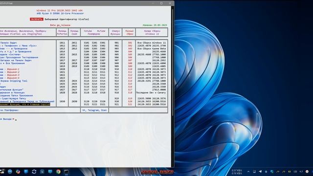The height and width of the screenshot is (176, 313).
Task: Open the blue window icon left of sync arrows
Action: (26, 172)
